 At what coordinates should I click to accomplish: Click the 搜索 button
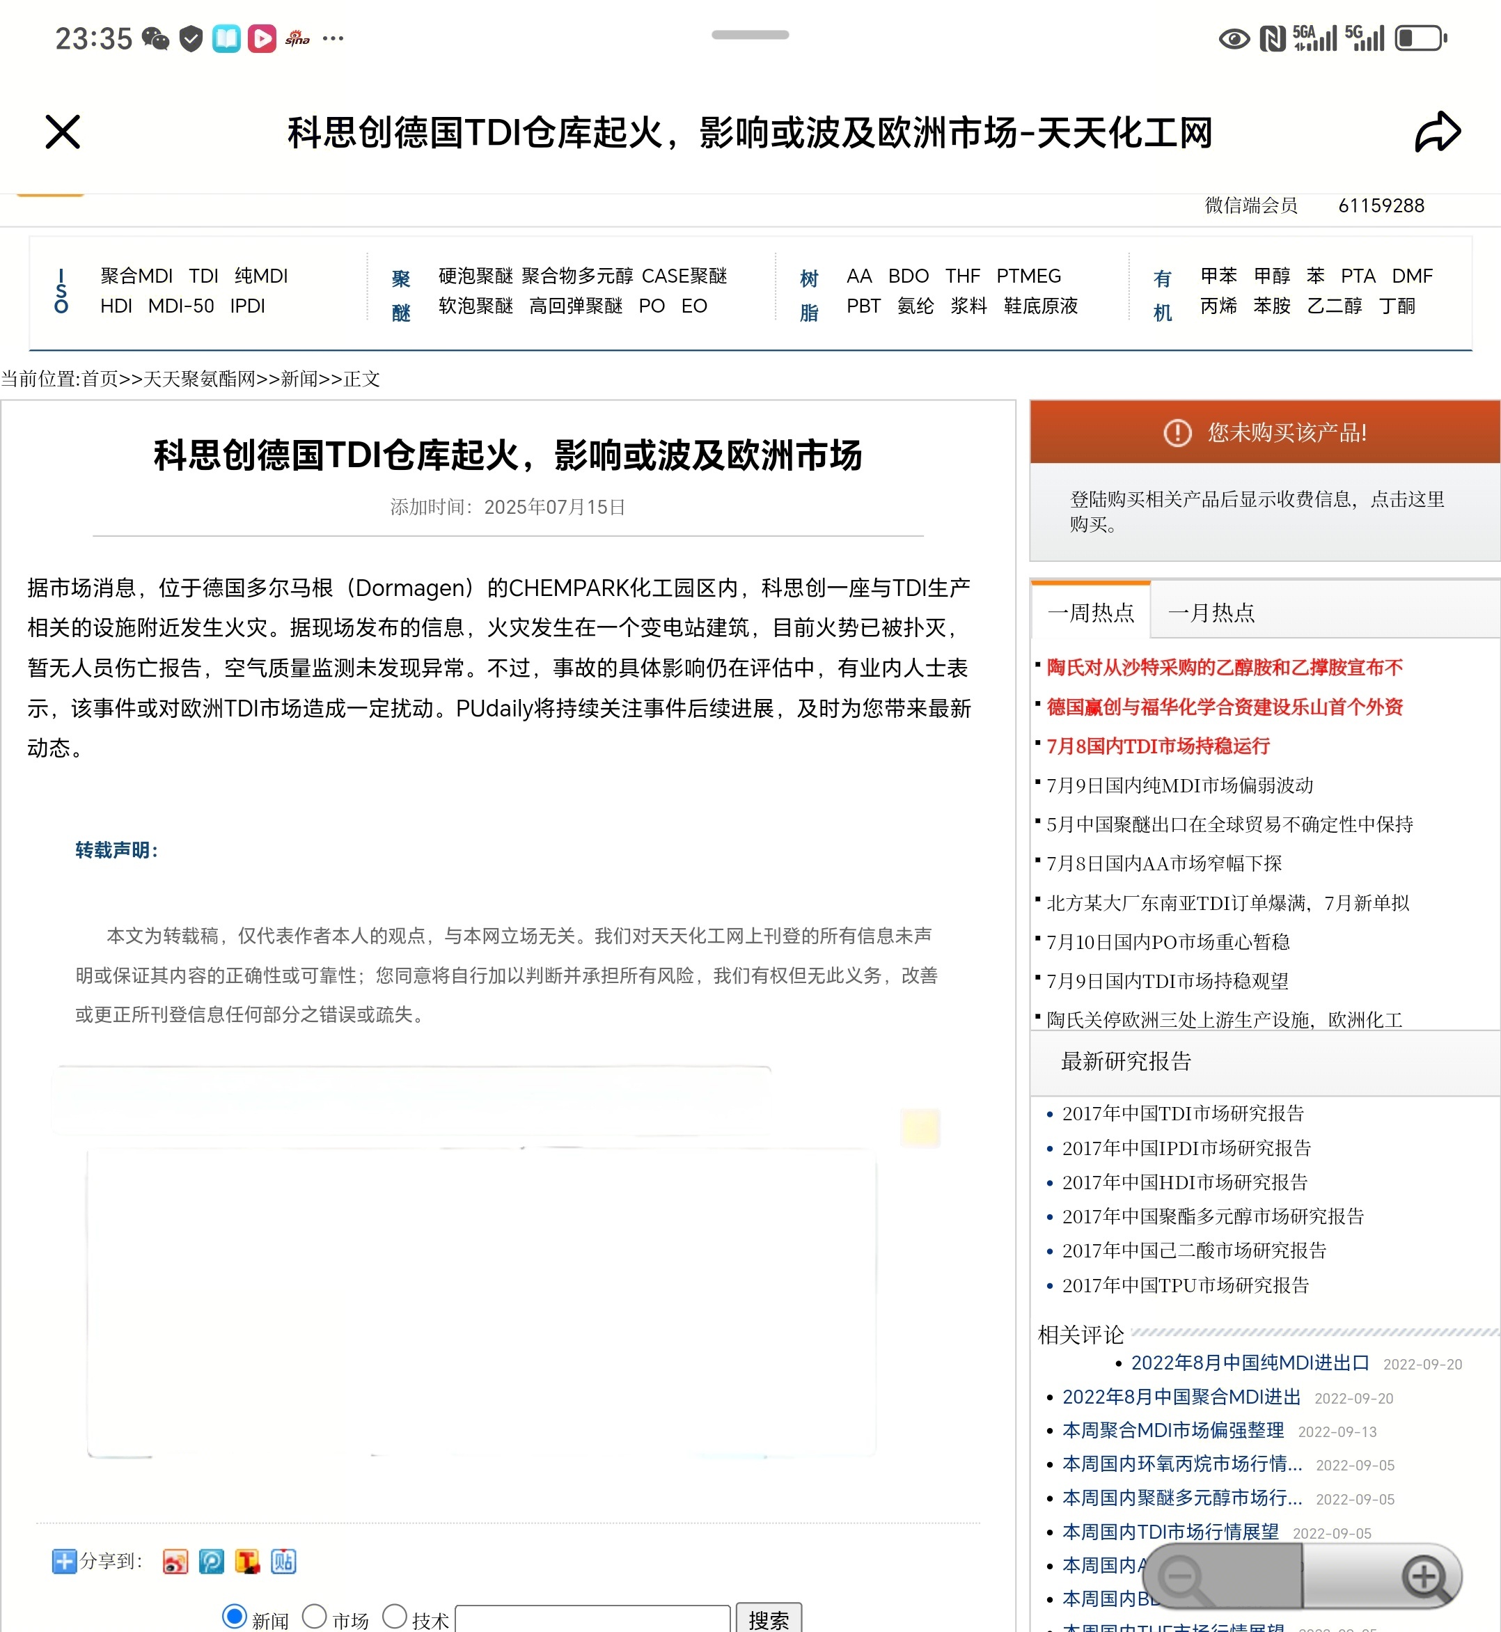click(769, 1619)
